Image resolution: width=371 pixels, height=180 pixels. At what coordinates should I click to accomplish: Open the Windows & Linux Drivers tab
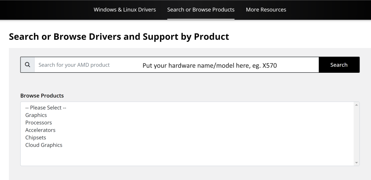point(125,10)
